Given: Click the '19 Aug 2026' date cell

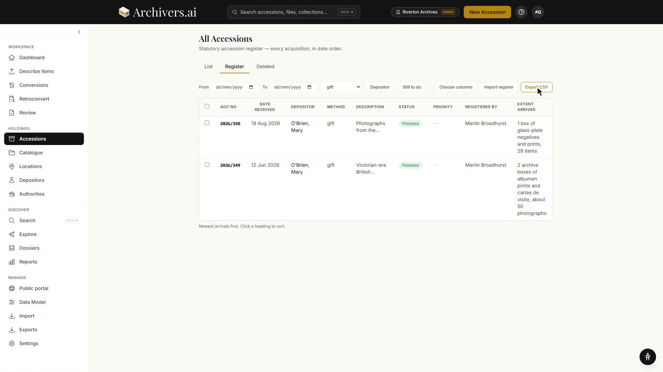Looking at the screenshot, I should (x=266, y=123).
